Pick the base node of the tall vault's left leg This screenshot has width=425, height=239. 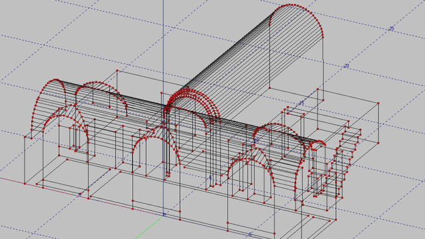click(270, 88)
